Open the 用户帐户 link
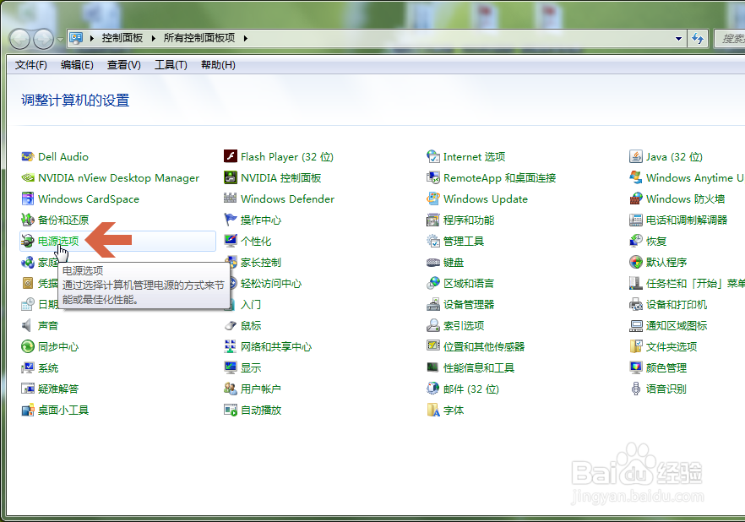This screenshot has width=745, height=522. 261,389
